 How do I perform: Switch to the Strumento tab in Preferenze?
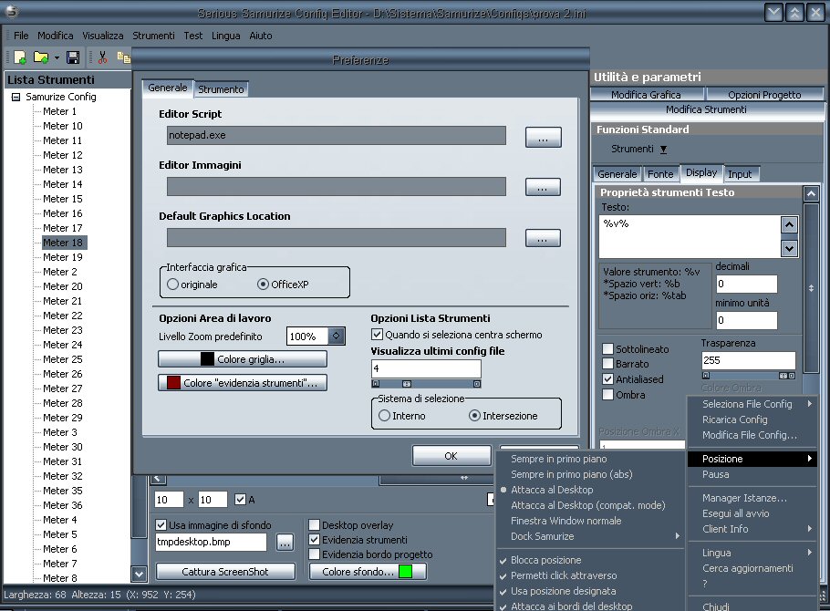pos(221,89)
